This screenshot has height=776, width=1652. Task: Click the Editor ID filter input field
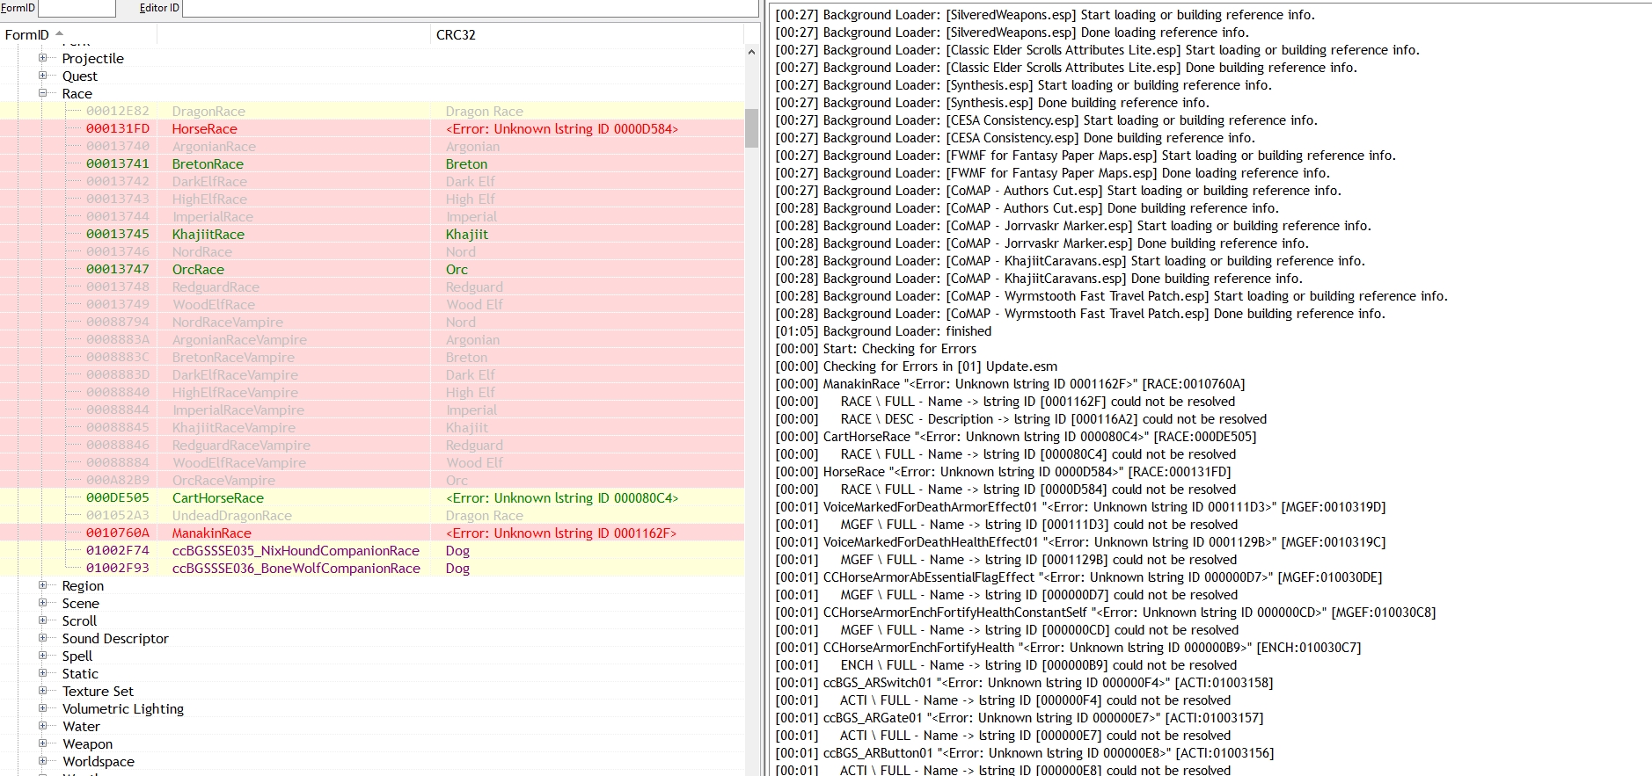[470, 8]
